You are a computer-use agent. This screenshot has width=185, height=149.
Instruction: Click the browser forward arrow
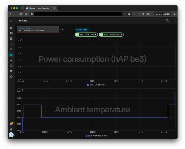[16, 14]
